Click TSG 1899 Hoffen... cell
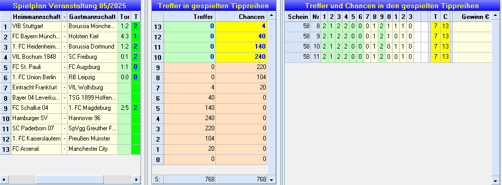The height and width of the screenshot is (185, 502). [x=93, y=98]
